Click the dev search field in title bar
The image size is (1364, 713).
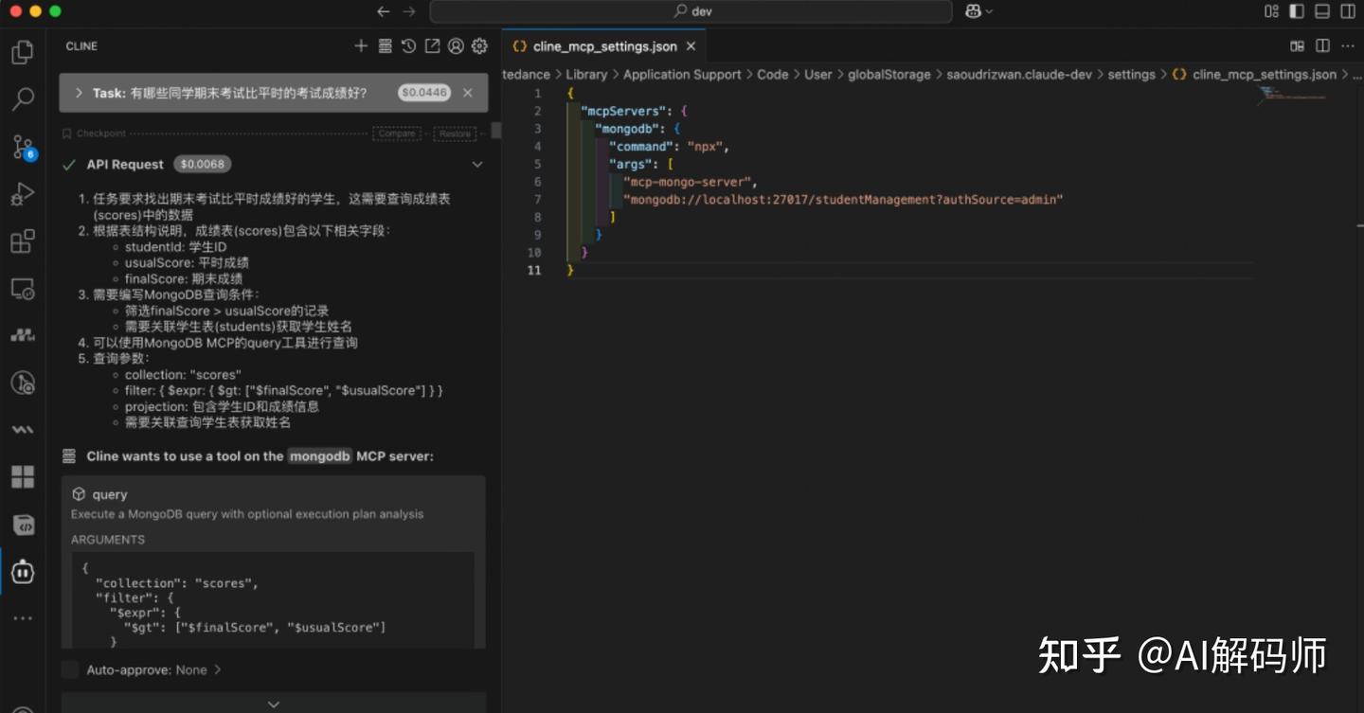691,10
